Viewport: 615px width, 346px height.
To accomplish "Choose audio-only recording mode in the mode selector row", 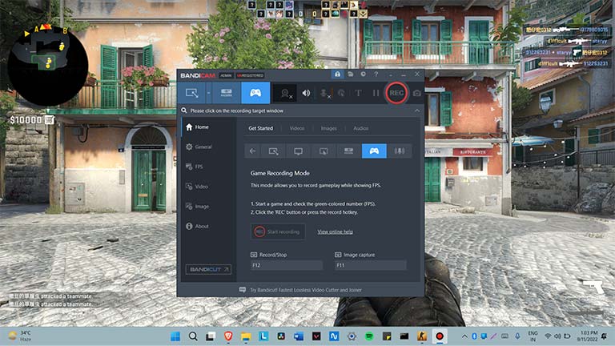I will tap(400, 151).
